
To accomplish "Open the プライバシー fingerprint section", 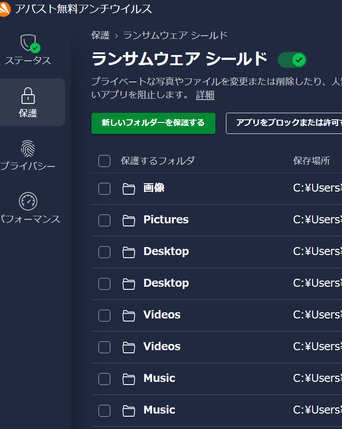I will [28, 155].
